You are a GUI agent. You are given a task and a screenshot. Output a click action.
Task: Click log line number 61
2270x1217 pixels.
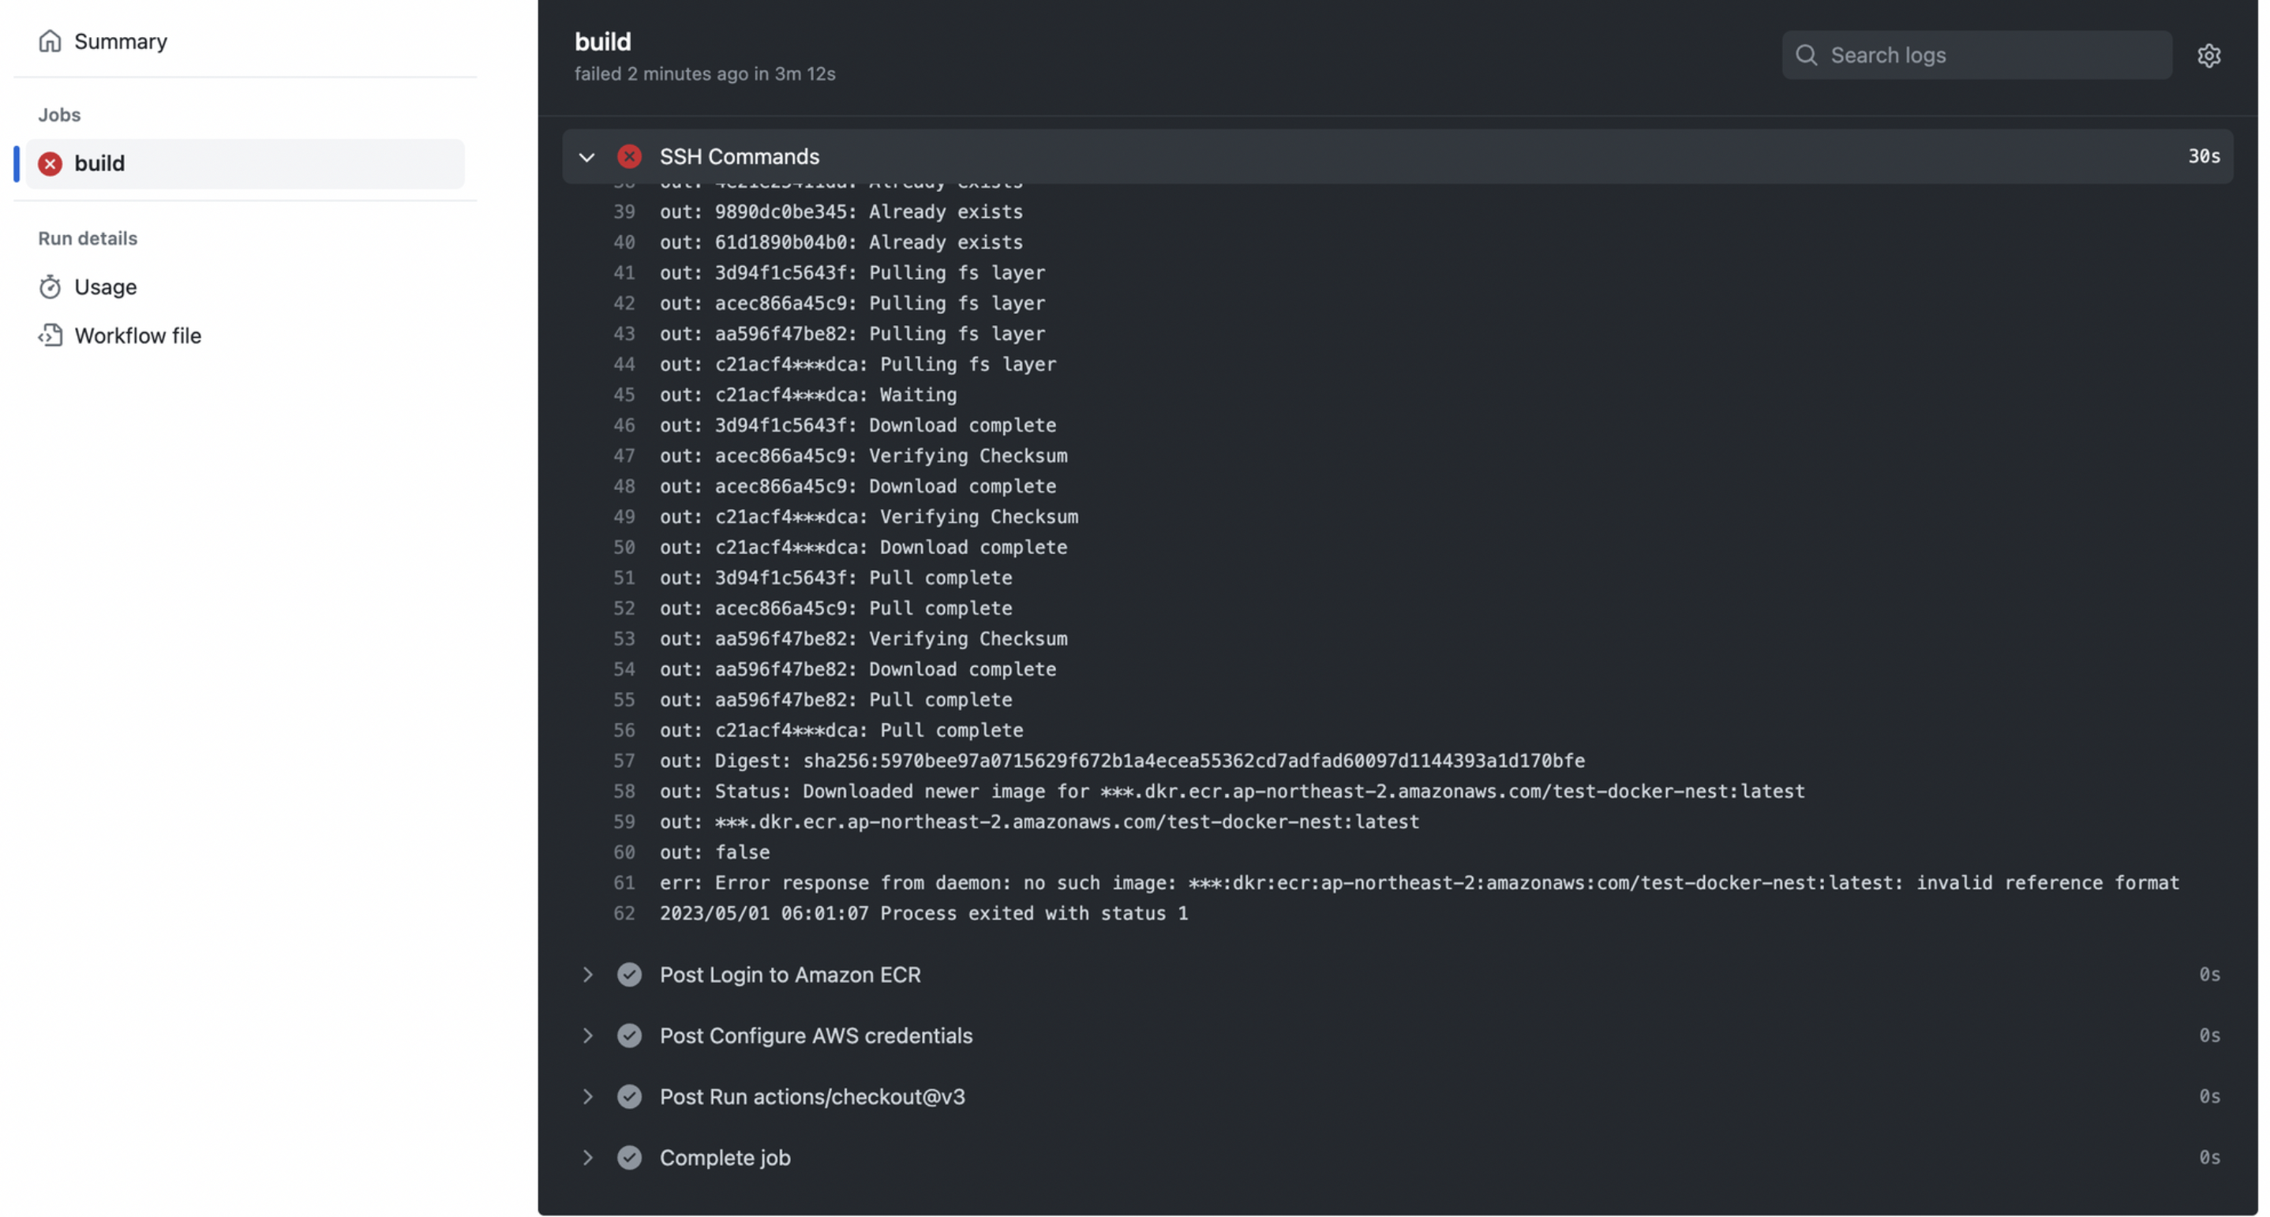(x=624, y=883)
